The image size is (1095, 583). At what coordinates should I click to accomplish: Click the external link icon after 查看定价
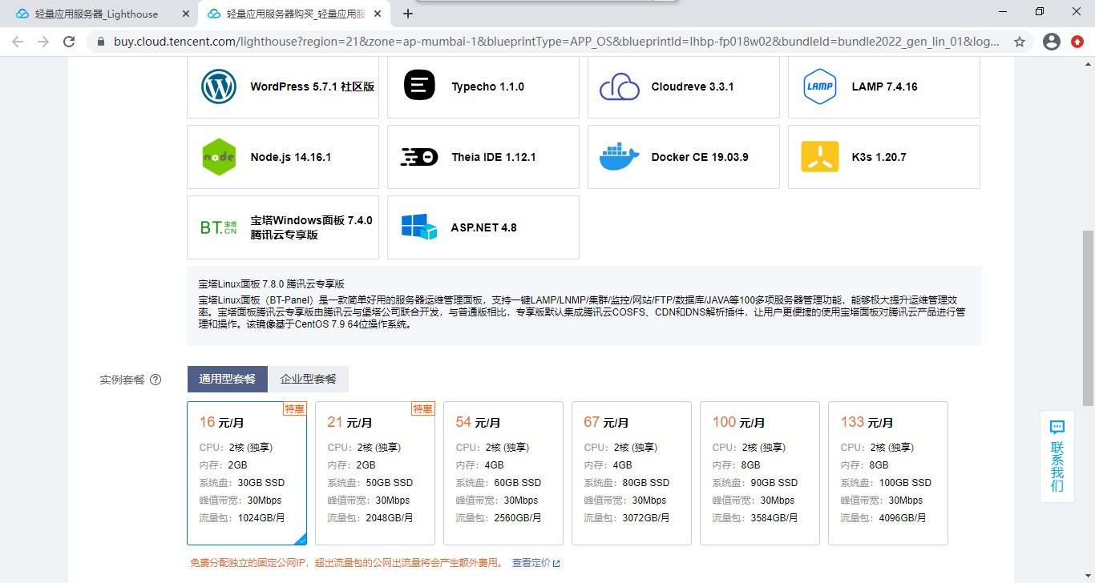point(556,564)
